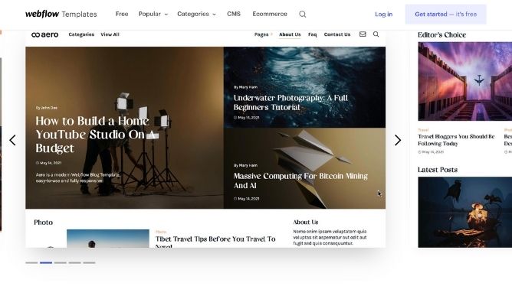Screen dimensions: 512x286
Task: Select the third slide indicator bar
Action: (61, 262)
